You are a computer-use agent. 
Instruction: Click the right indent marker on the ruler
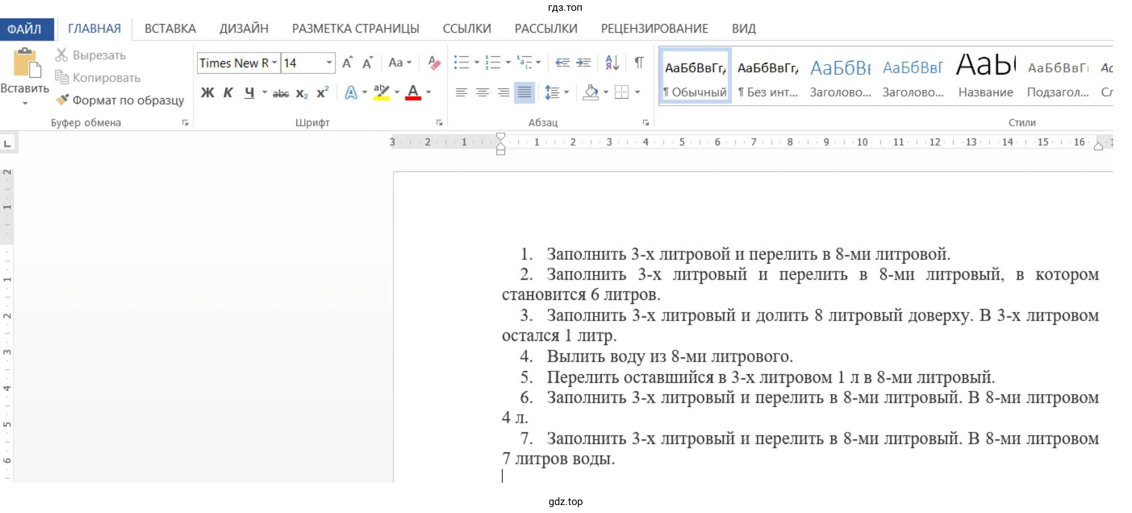coord(1098,146)
